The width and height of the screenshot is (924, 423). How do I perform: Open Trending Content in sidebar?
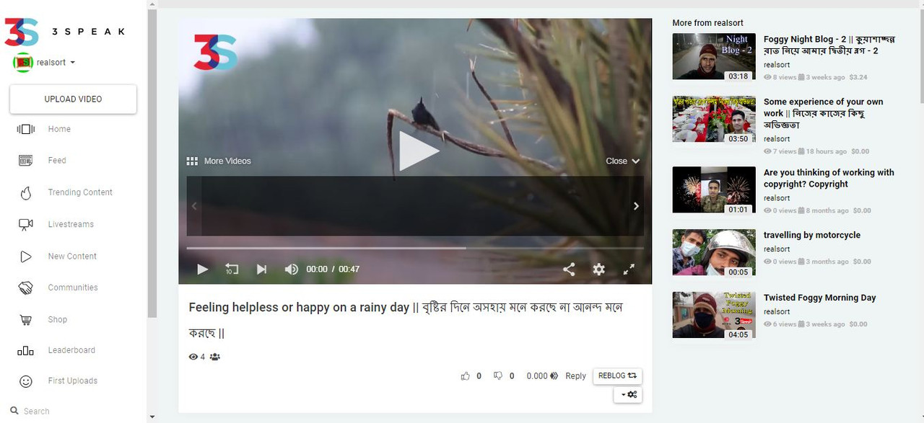pos(80,192)
